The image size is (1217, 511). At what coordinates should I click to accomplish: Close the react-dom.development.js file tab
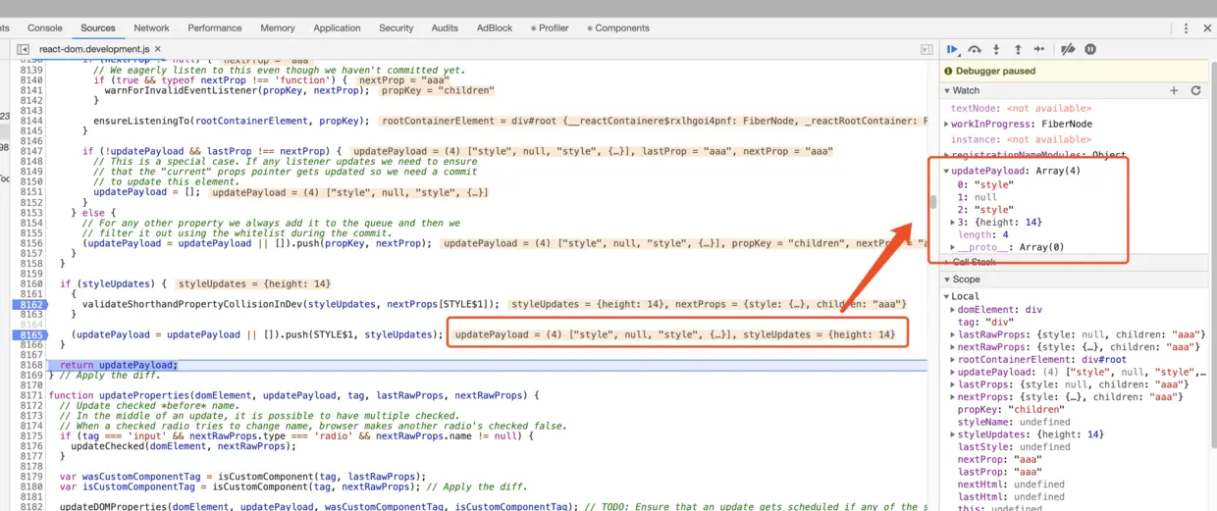158,49
